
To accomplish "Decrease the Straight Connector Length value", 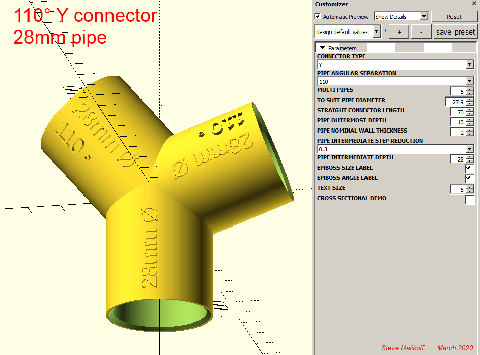I will (x=470, y=114).
